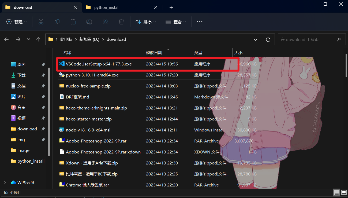
Task: Expand the WPS云盘 tree node
Action: click(5, 182)
